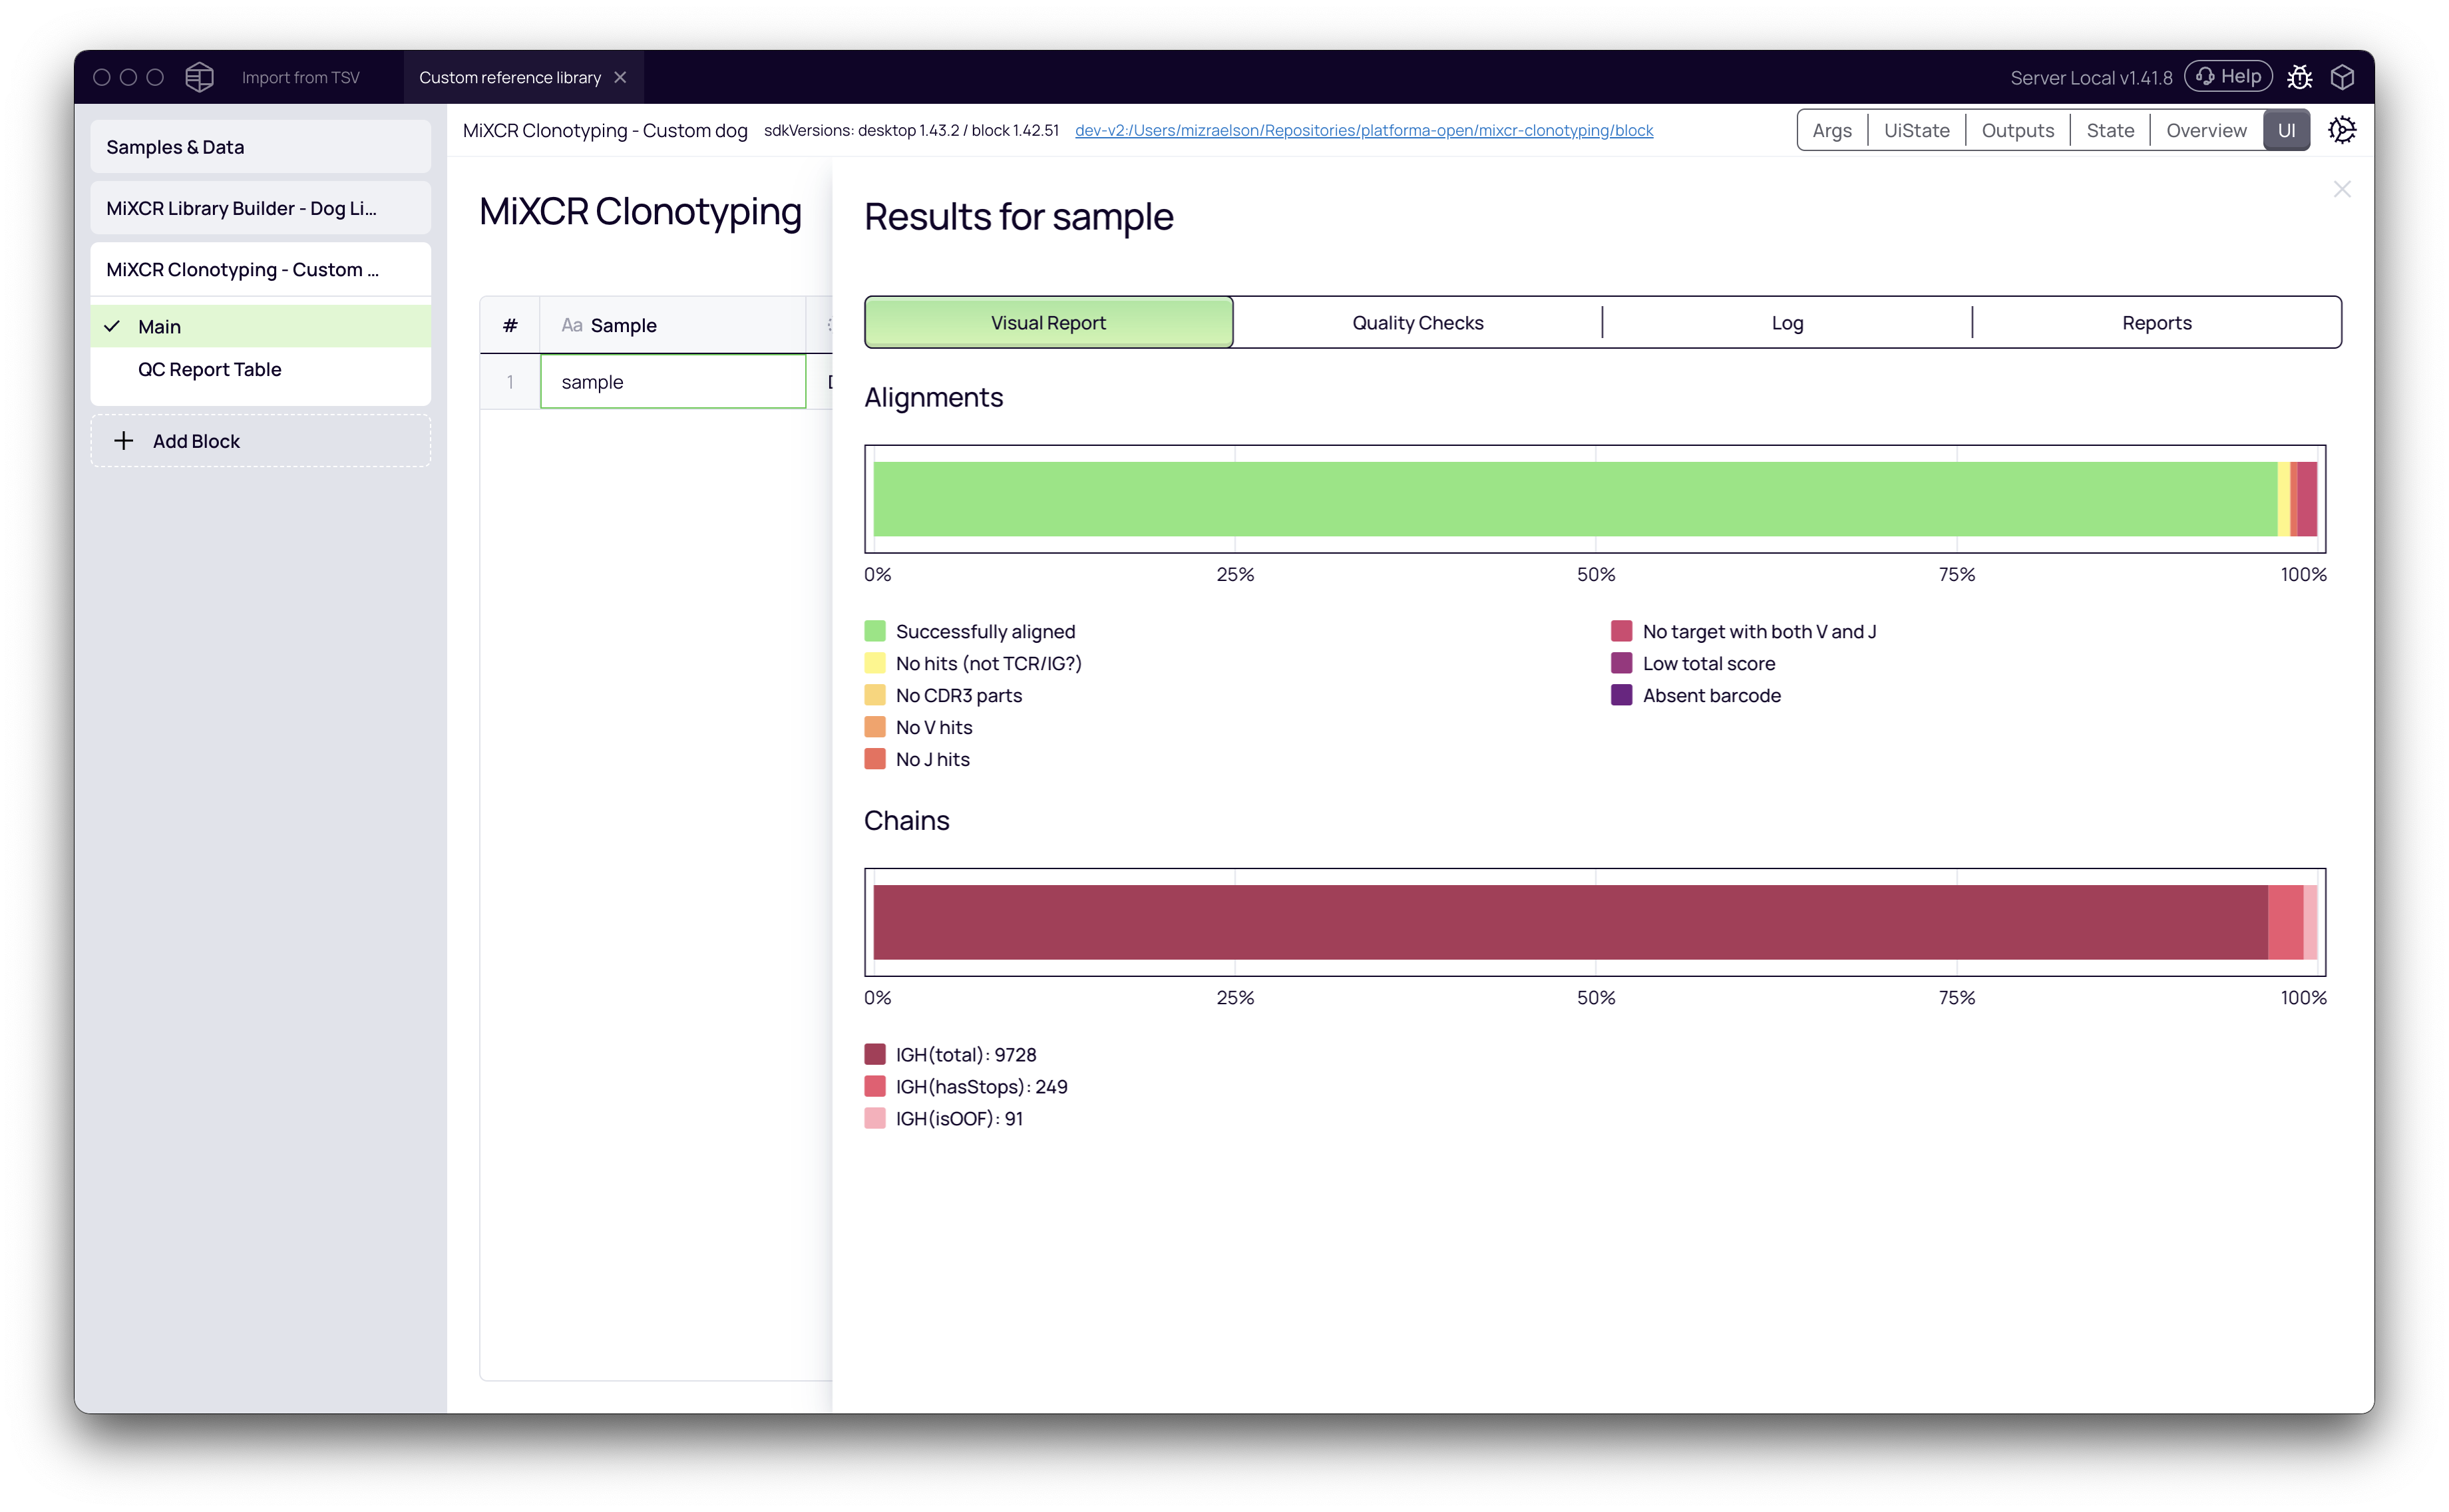
Task: Click the Platforma cube logo icon
Action: tap(199, 77)
